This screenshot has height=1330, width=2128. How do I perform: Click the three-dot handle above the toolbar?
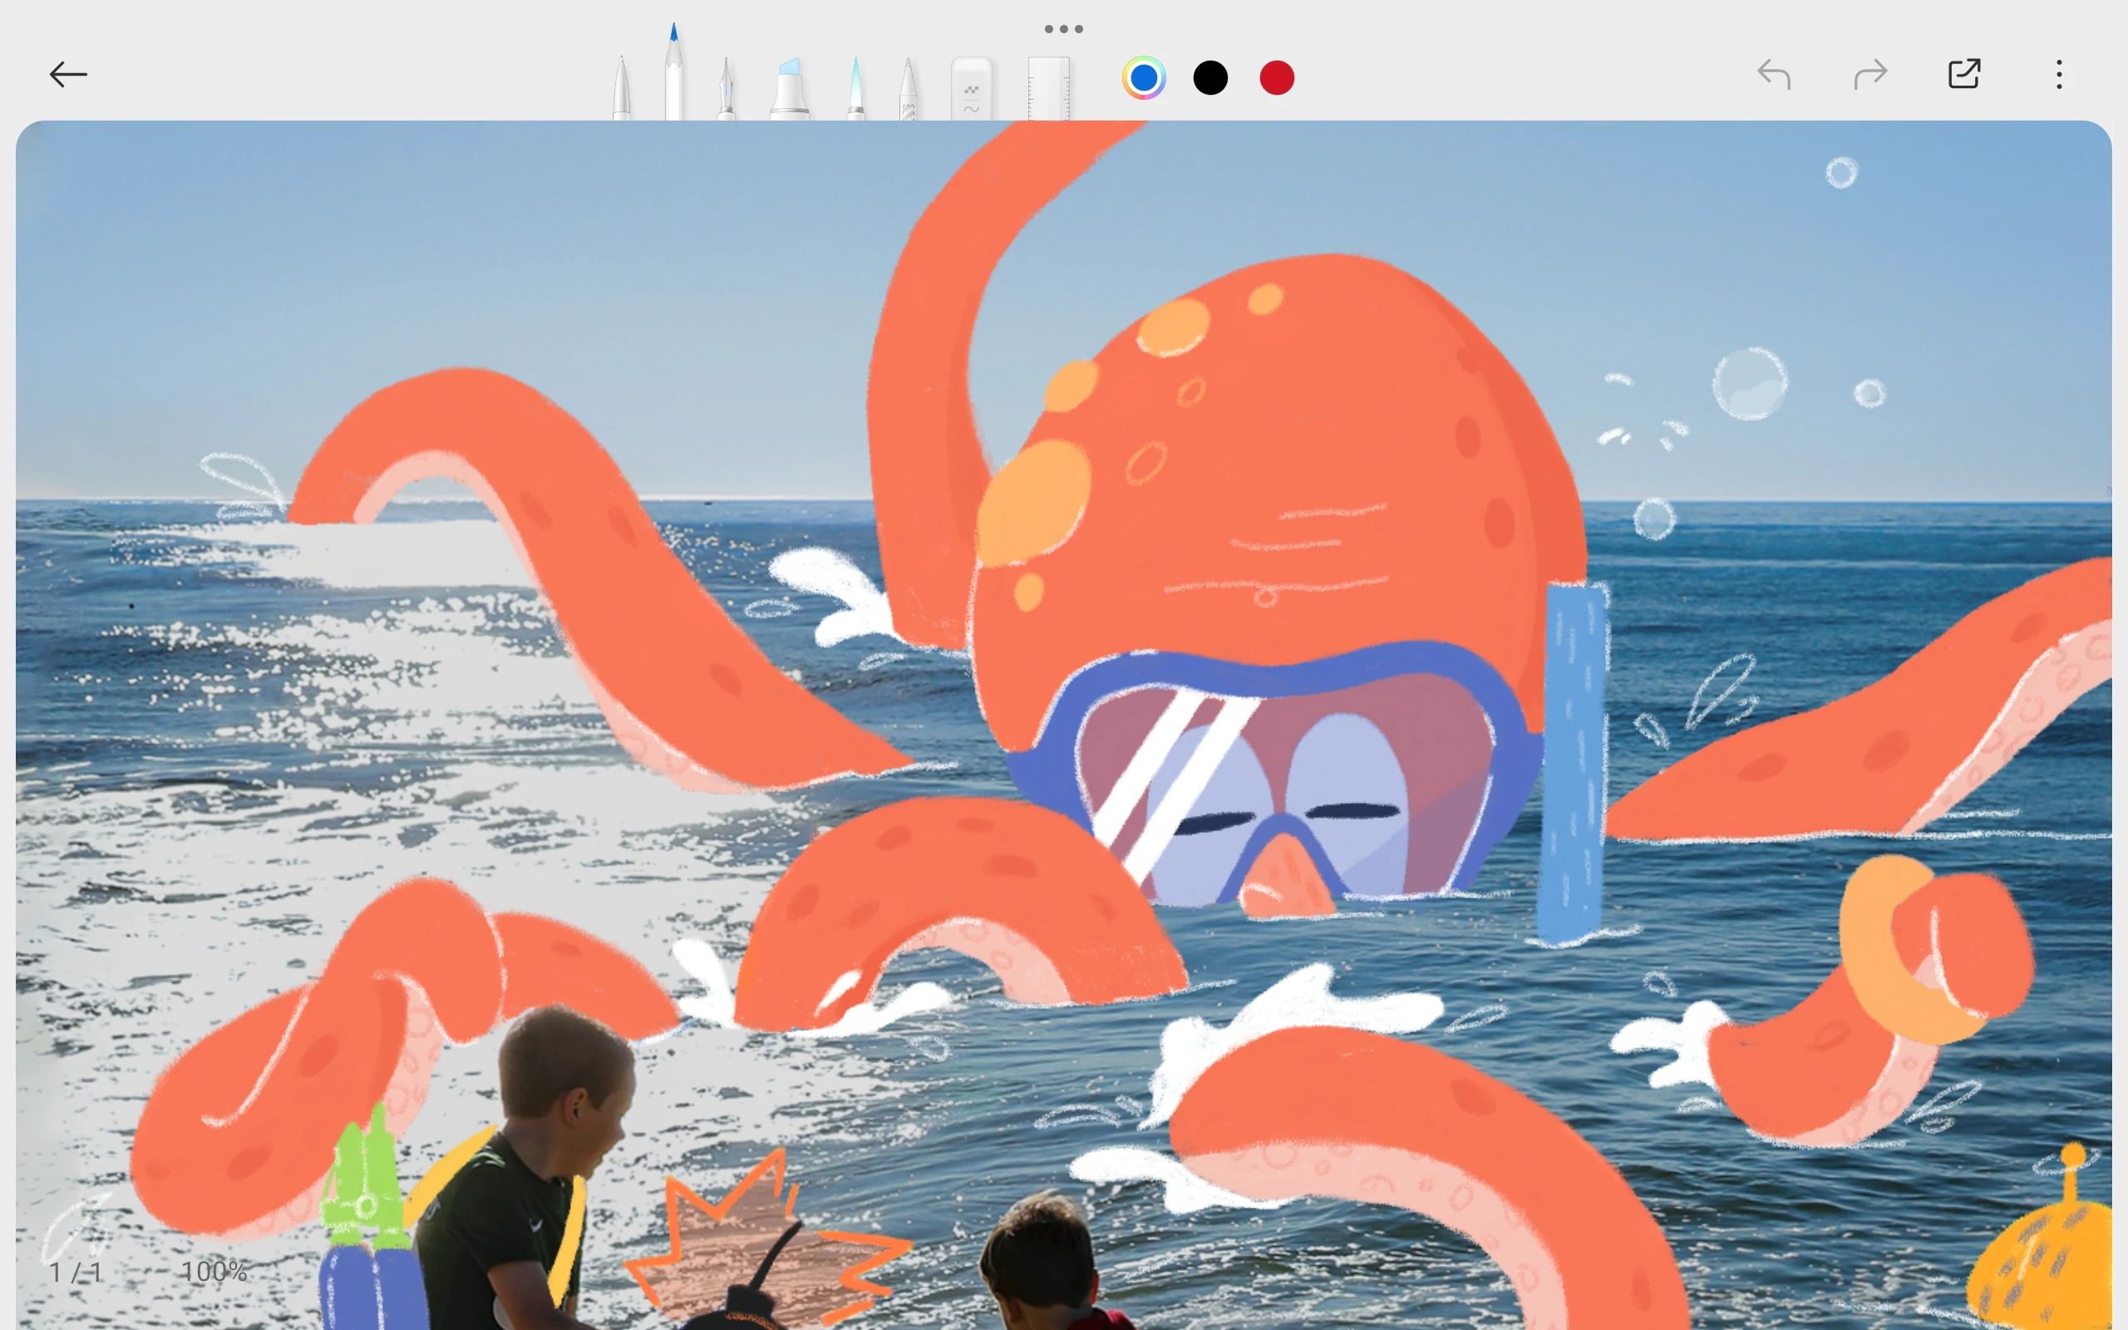click(x=1064, y=29)
